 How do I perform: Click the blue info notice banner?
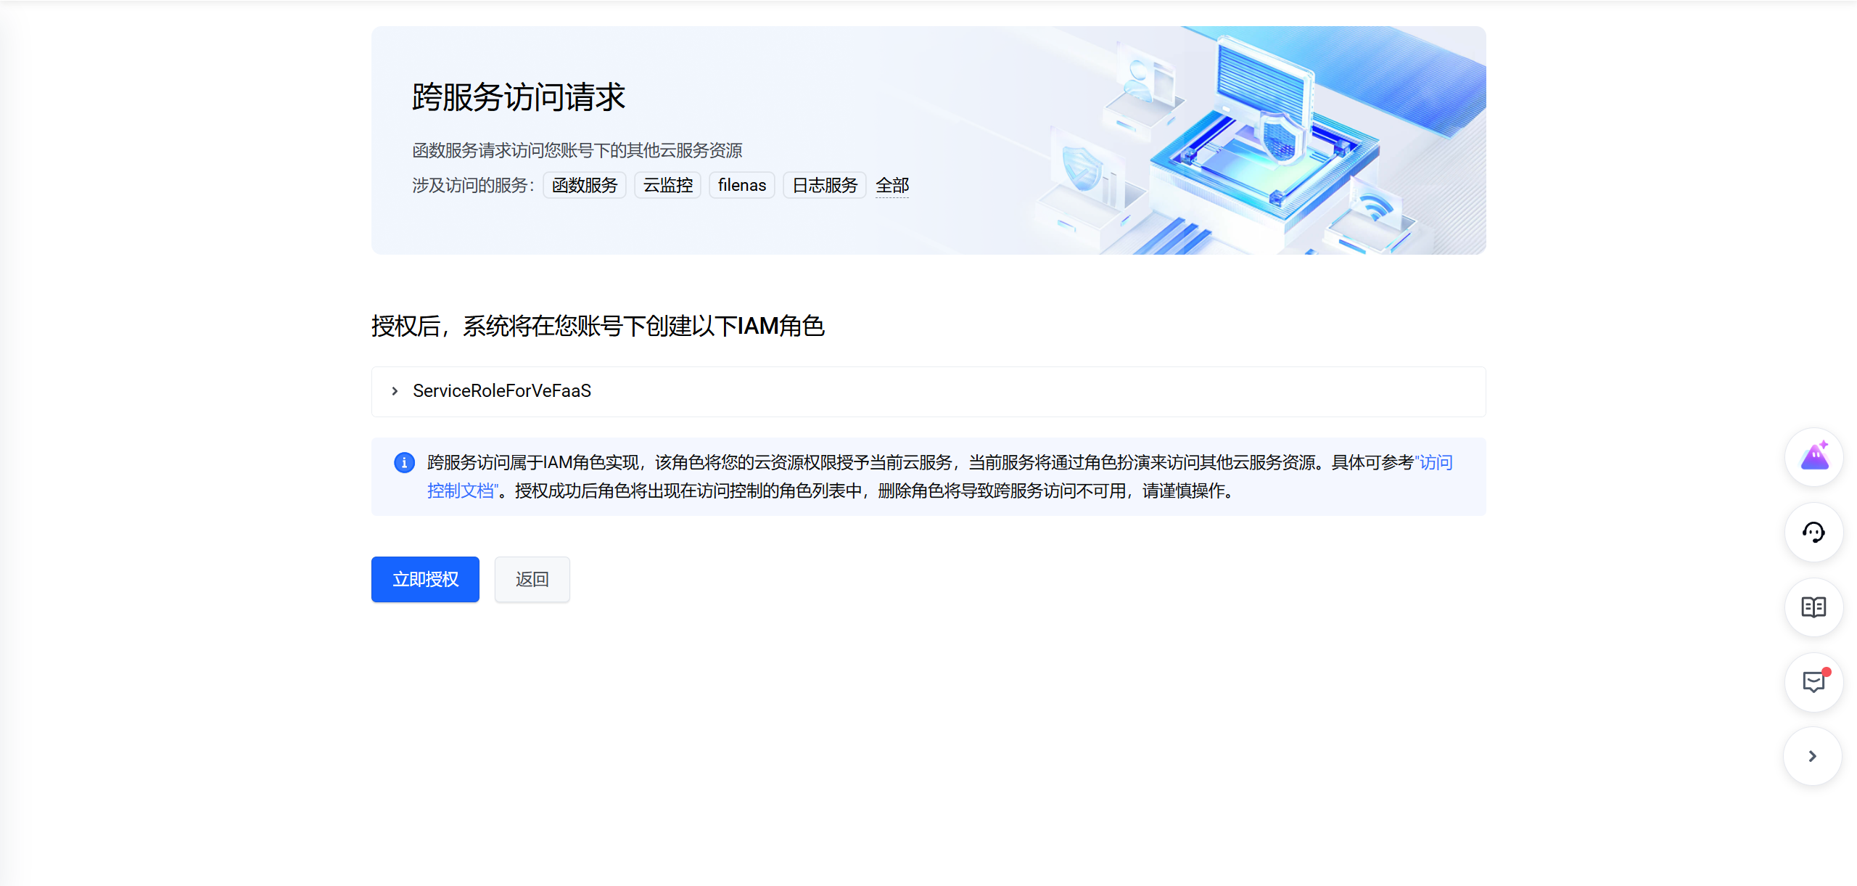click(x=928, y=476)
